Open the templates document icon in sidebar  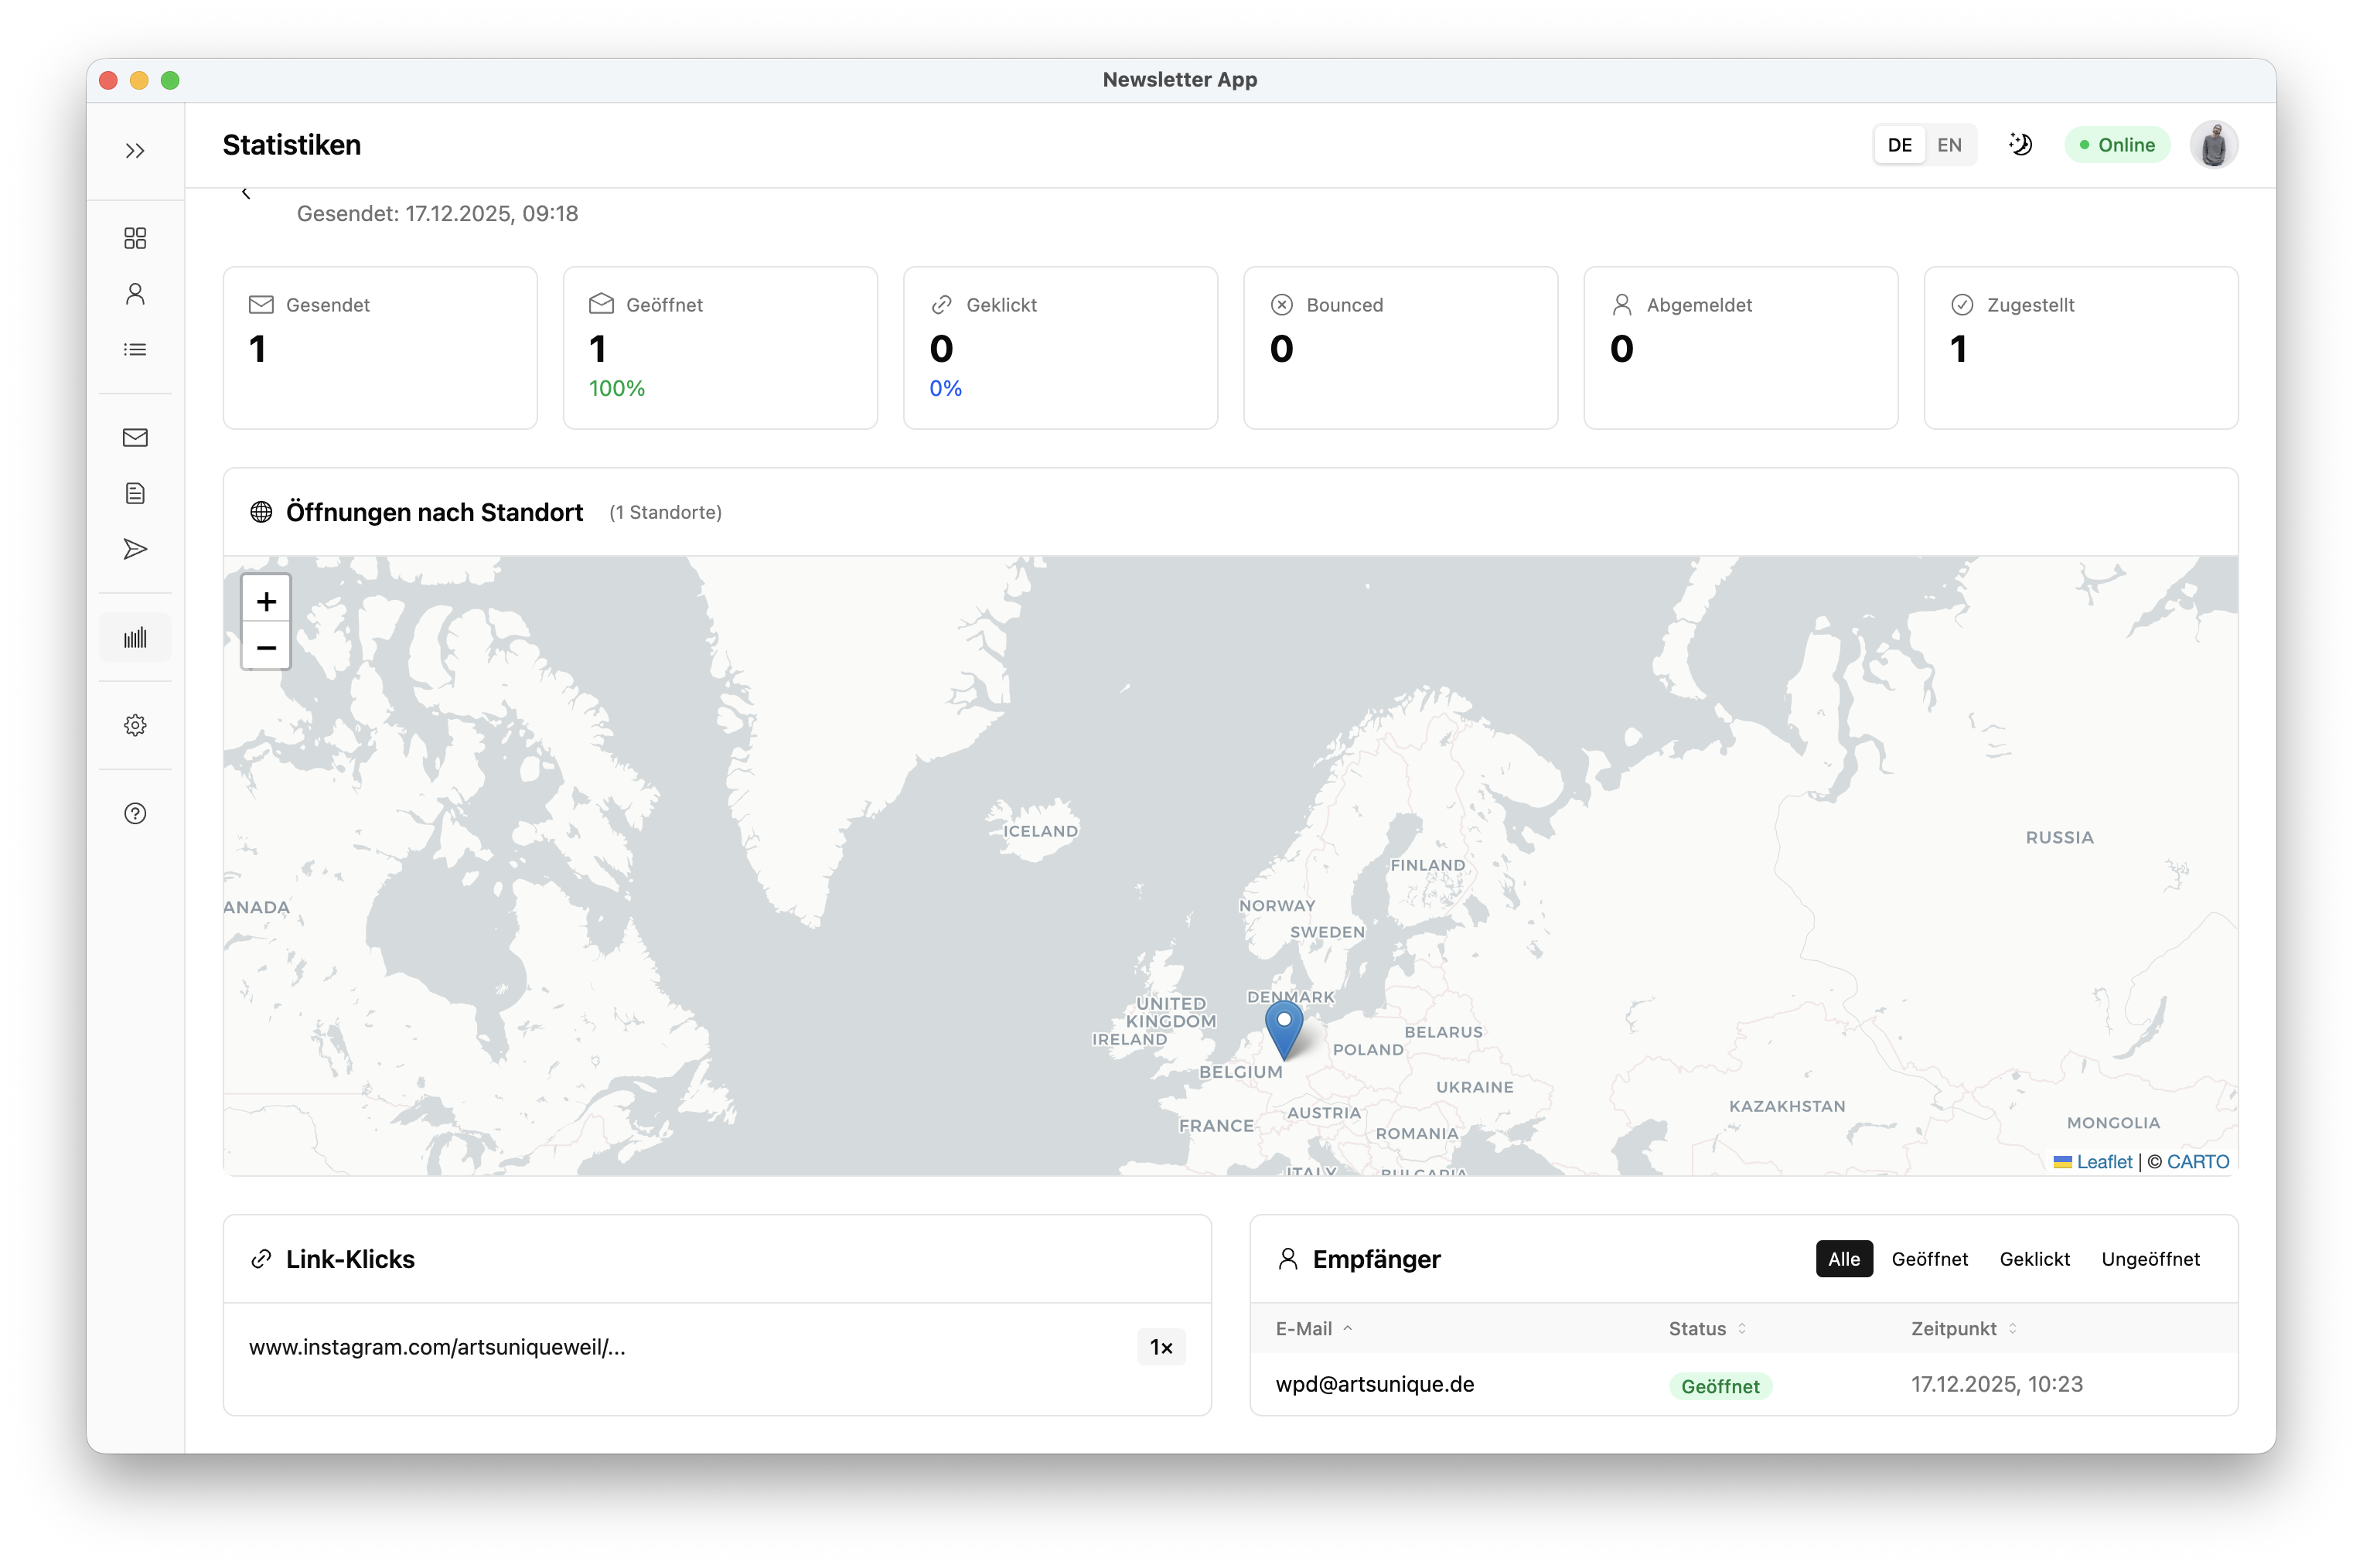click(x=135, y=493)
